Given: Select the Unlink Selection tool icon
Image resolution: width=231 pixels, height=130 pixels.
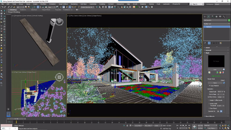Looking at the screenshot, I should (x=12, y=7).
